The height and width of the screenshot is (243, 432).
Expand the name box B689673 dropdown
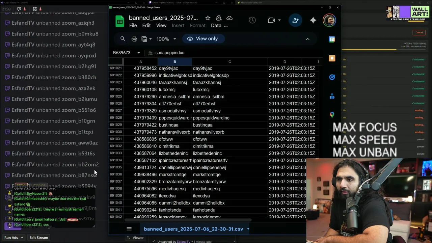[x=138, y=53]
